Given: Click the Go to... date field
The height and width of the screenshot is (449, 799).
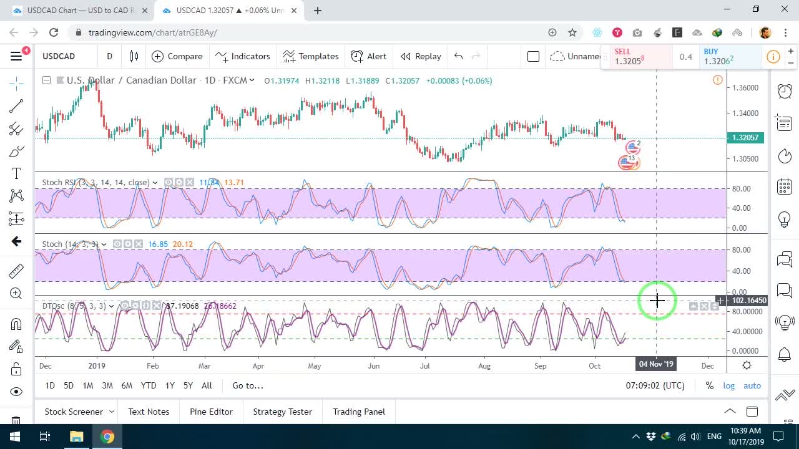Looking at the screenshot, I should point(248,385).
